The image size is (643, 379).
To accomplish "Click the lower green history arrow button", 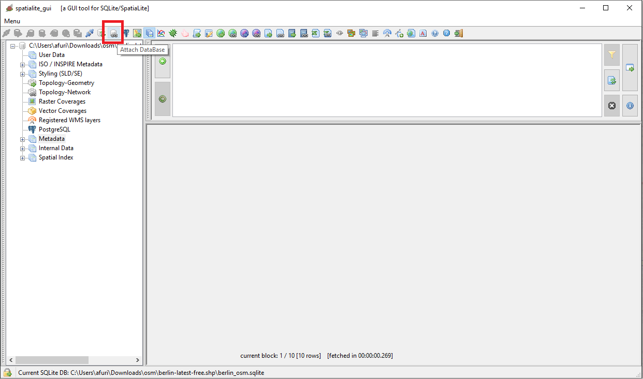I will [x=163, y=99].
